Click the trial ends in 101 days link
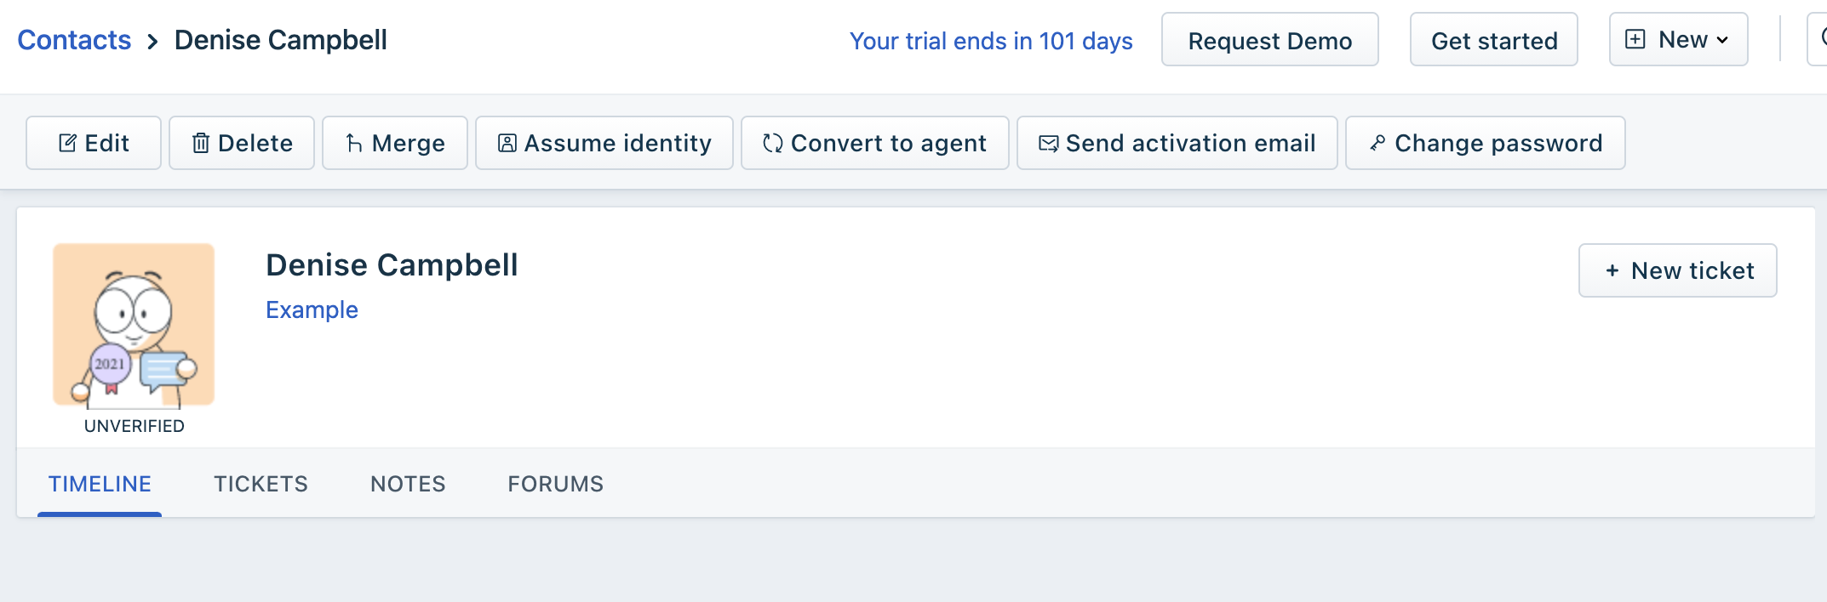 coord(991,41)
